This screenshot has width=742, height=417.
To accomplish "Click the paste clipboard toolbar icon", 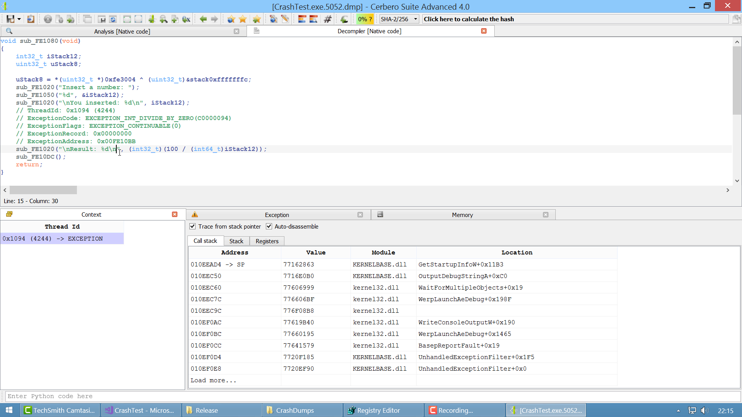I will [31, 19].
